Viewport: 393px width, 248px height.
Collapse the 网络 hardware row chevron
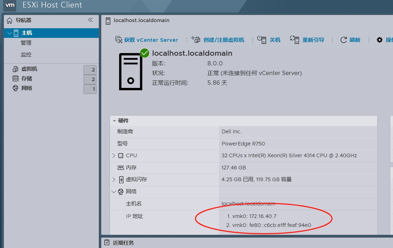coord(113,192)
